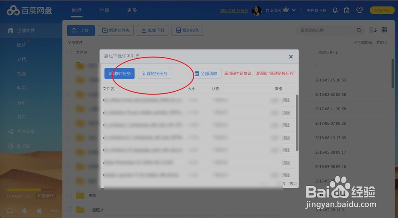Click the Android client icon
Viewport: 398px width, 218px height.
pos(25,211)
